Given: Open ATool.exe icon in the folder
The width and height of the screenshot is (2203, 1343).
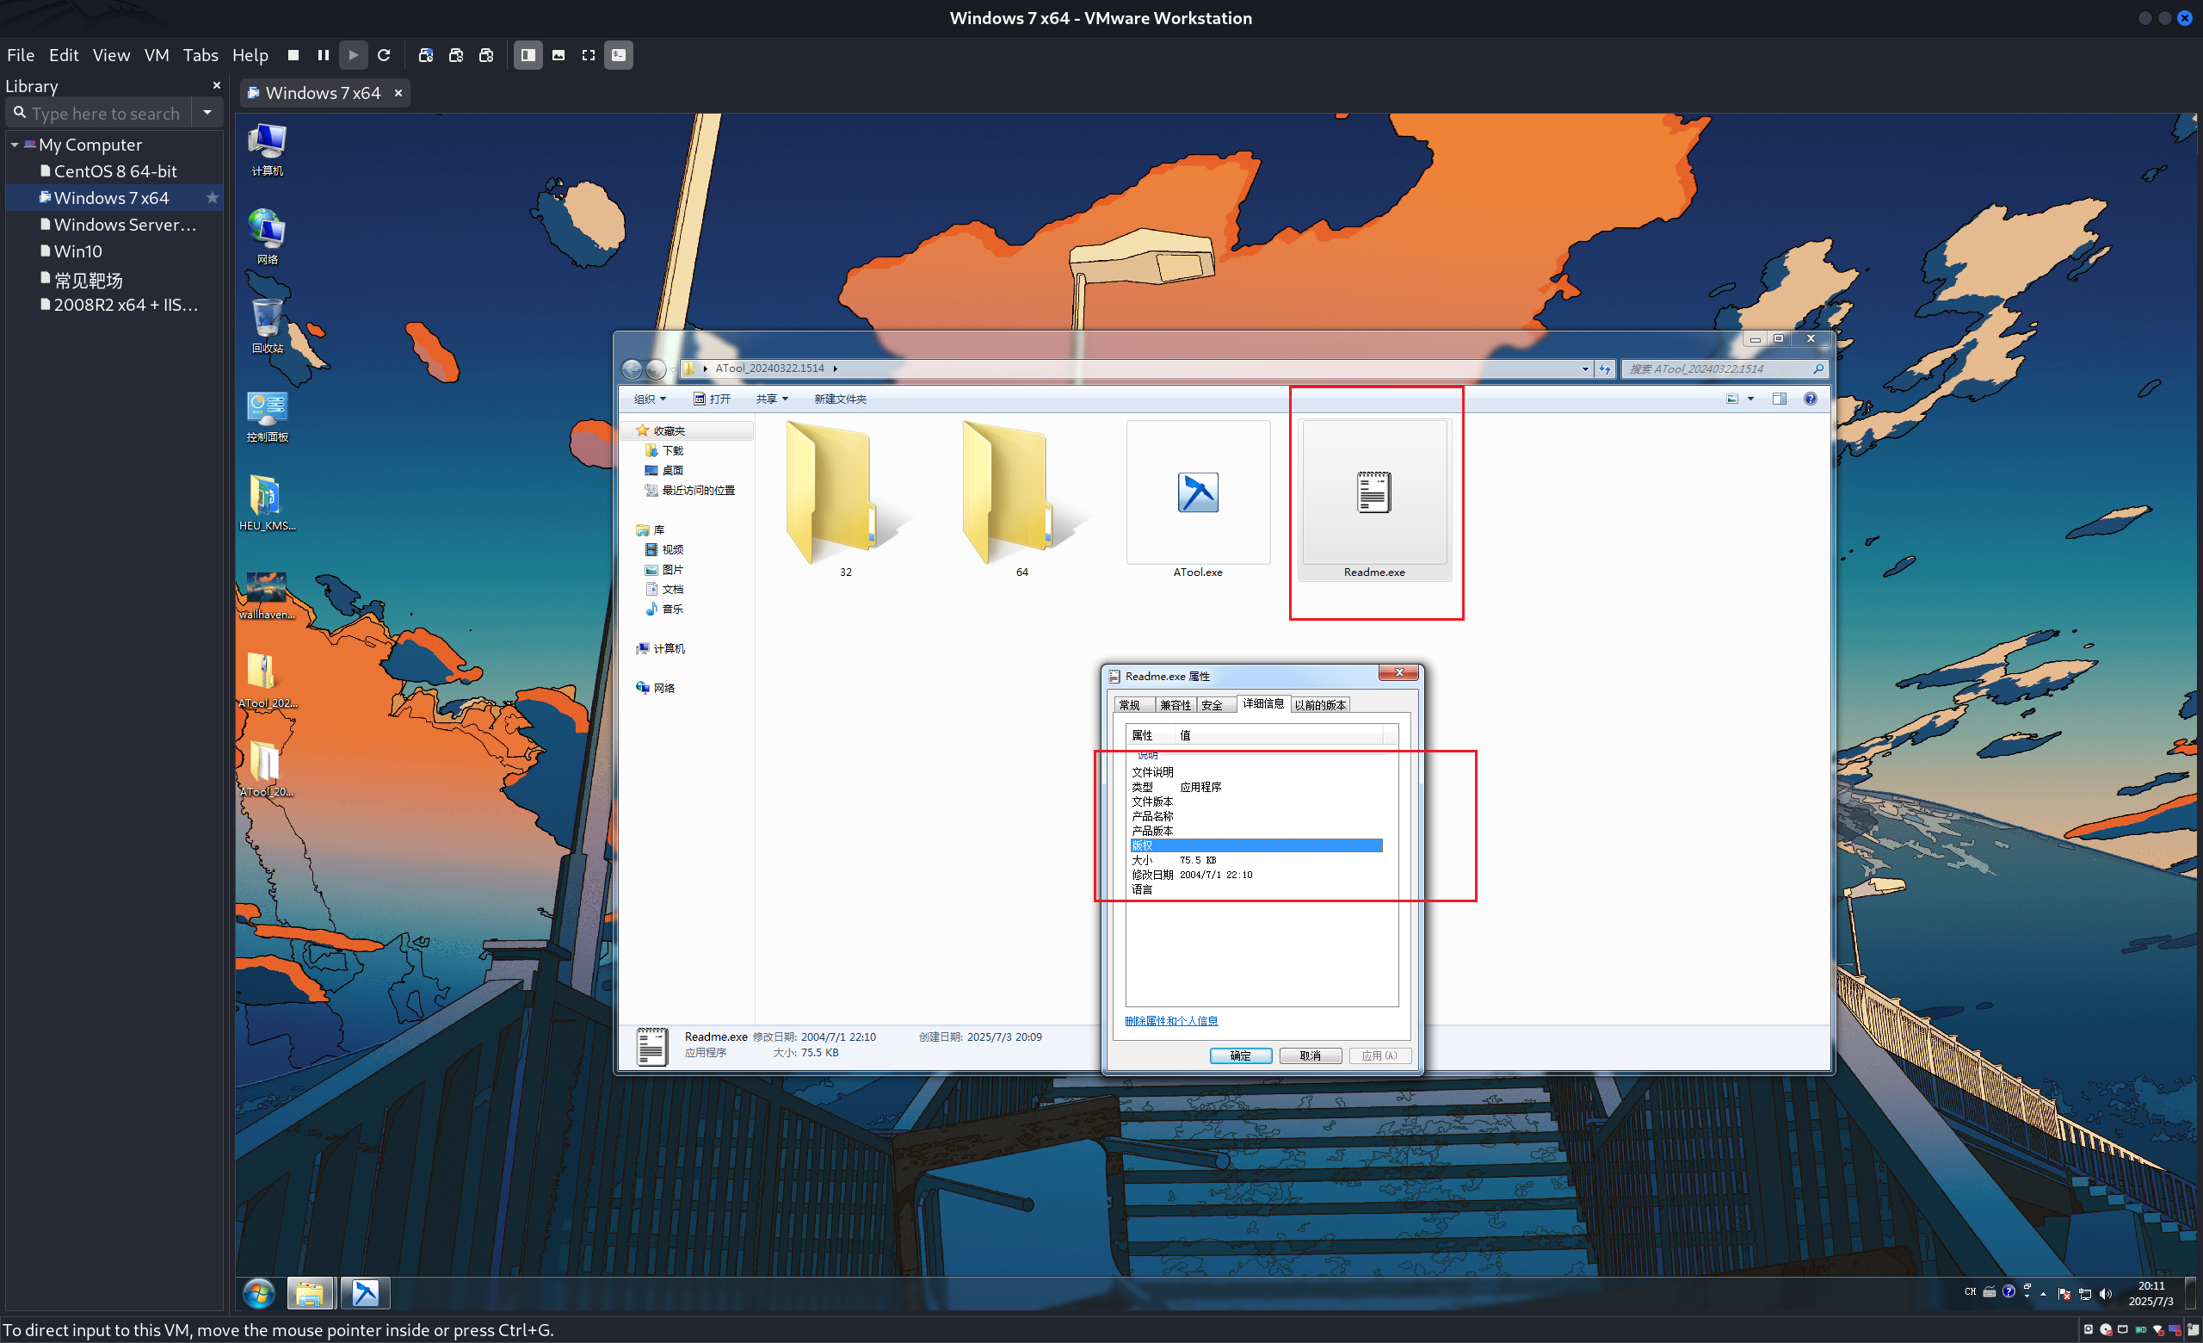Looking at the screenshot, I should [x=1198, y=493].
